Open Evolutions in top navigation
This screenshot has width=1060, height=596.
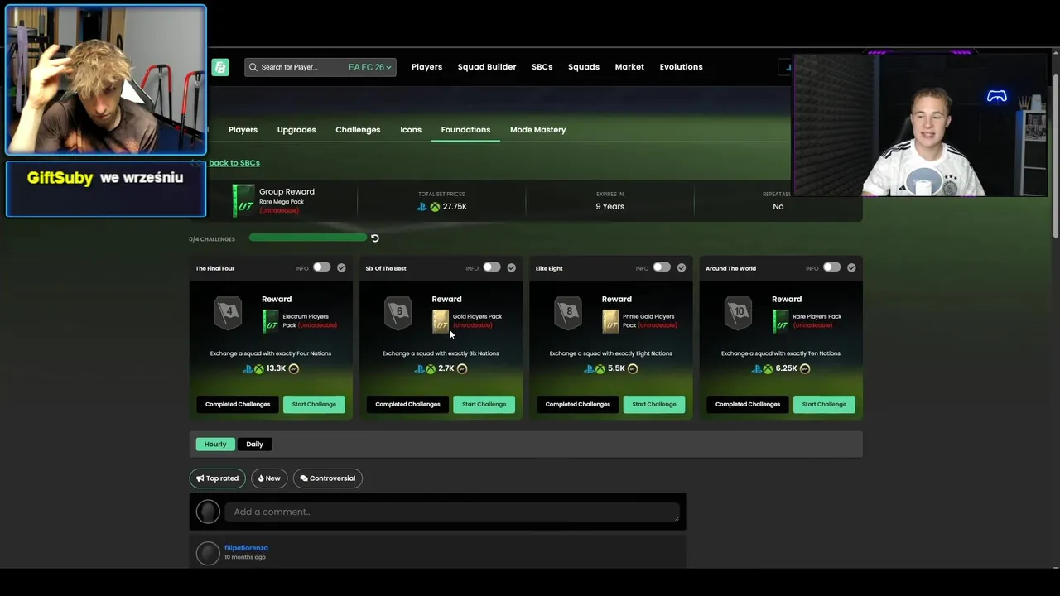[x=681, y=67]
